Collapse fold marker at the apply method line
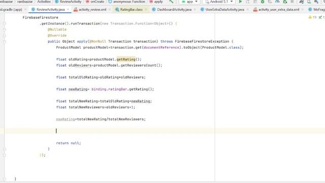The image size is (325, 183). coord(5,42)
